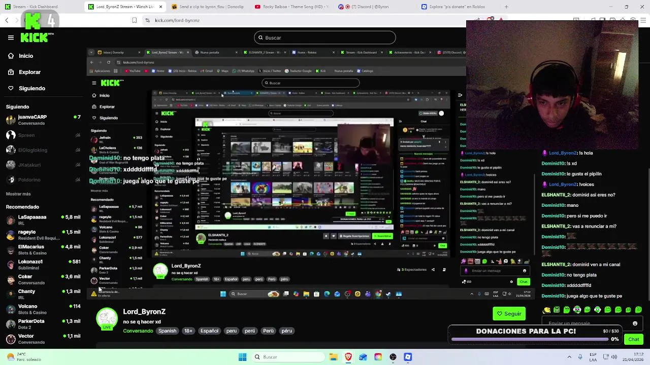Open Siguiendo in the Kick sidebar
The width and height of the screenshot is (650, 365).
tap(26, 88)
